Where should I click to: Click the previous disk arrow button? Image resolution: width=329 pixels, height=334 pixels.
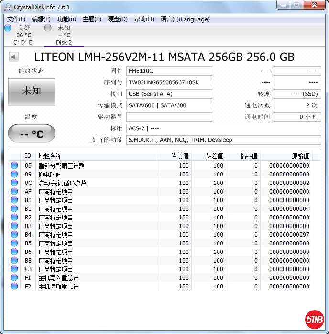coord(13,57)
